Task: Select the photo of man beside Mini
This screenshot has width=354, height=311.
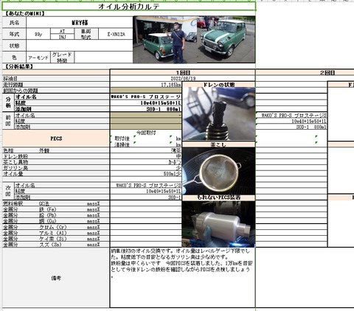Action: tap(165, 40)
